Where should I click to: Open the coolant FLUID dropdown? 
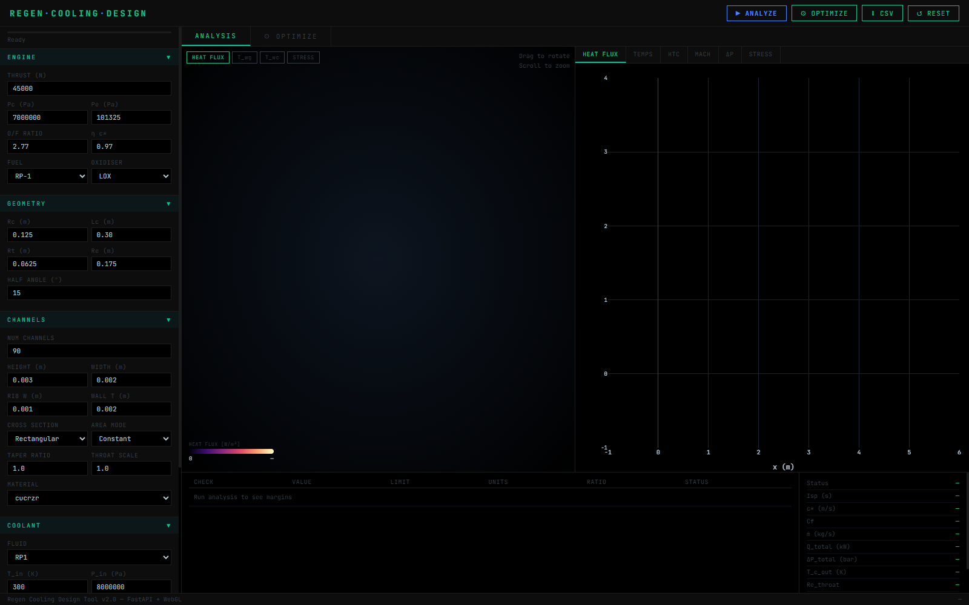(89, 557)
